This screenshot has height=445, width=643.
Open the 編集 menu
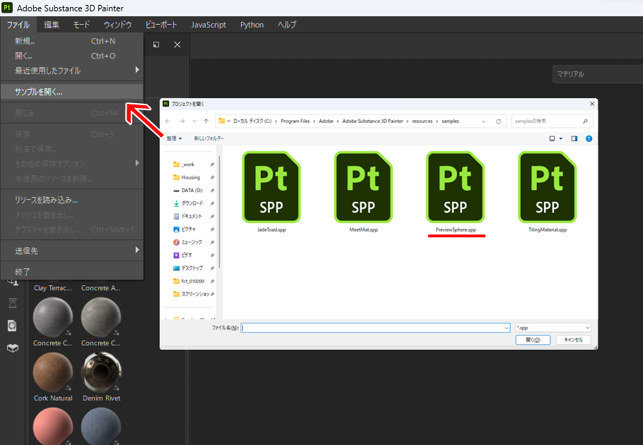(52, 25)
